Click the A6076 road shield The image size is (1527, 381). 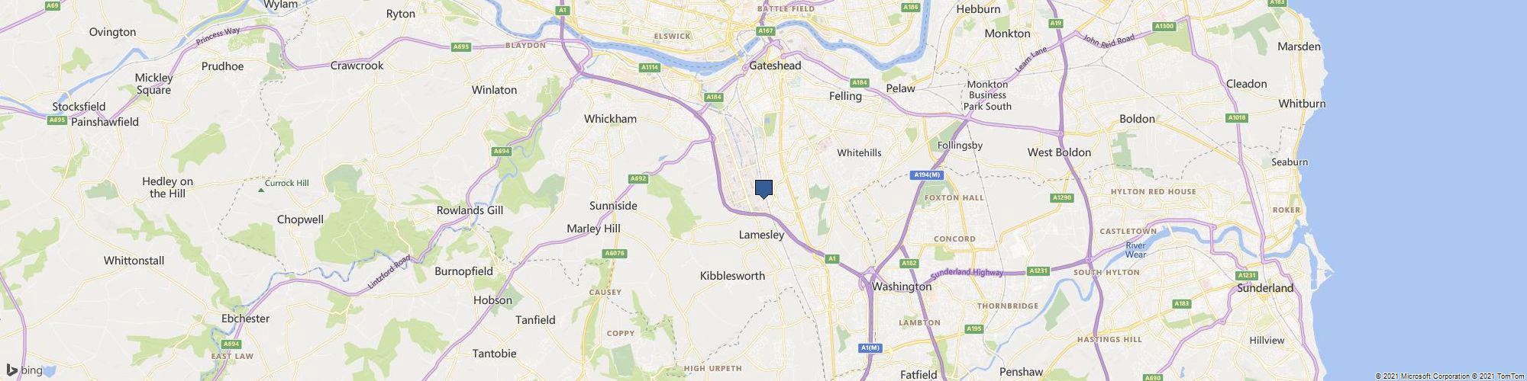coord(615,254)
